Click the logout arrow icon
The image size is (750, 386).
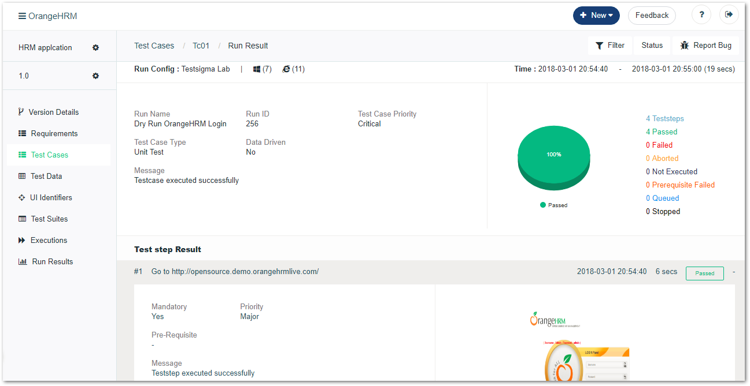[729, 15]
